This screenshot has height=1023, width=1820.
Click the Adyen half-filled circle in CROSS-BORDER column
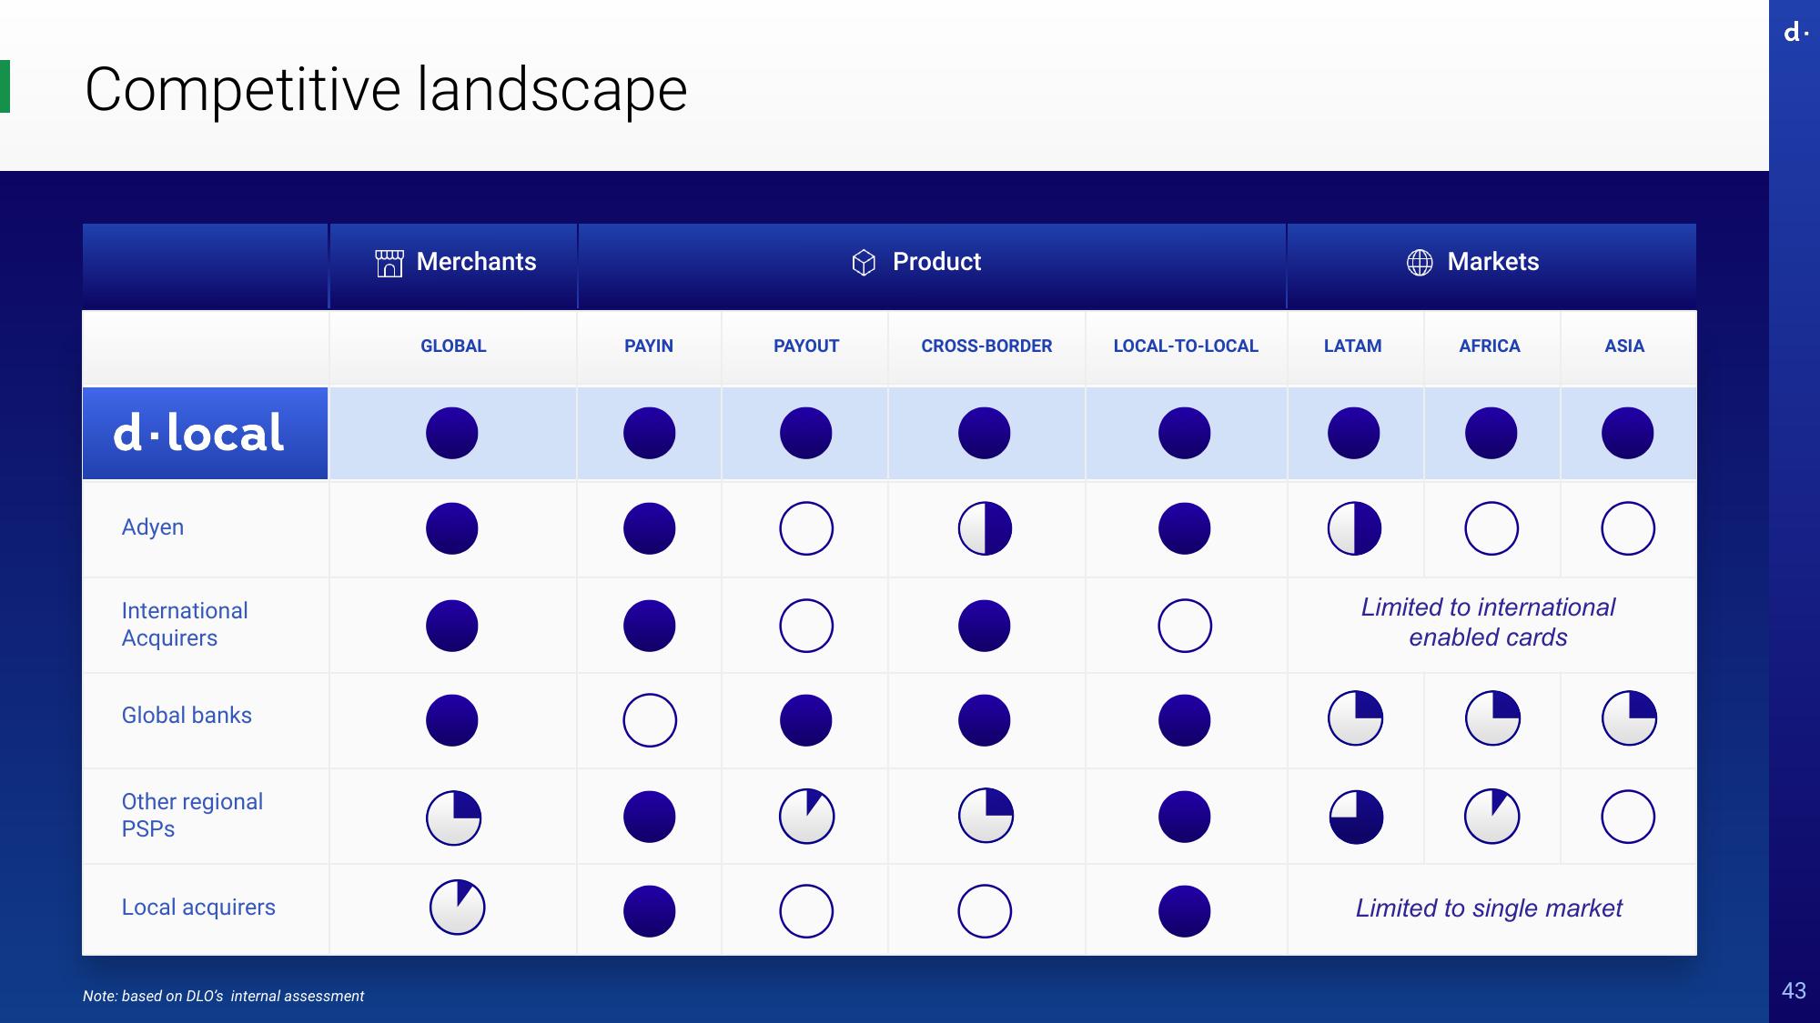coord(987,526)
